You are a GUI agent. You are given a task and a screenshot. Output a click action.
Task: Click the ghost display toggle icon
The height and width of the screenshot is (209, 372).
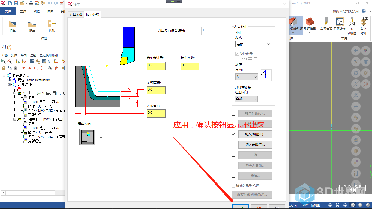[x=16, y=68]
